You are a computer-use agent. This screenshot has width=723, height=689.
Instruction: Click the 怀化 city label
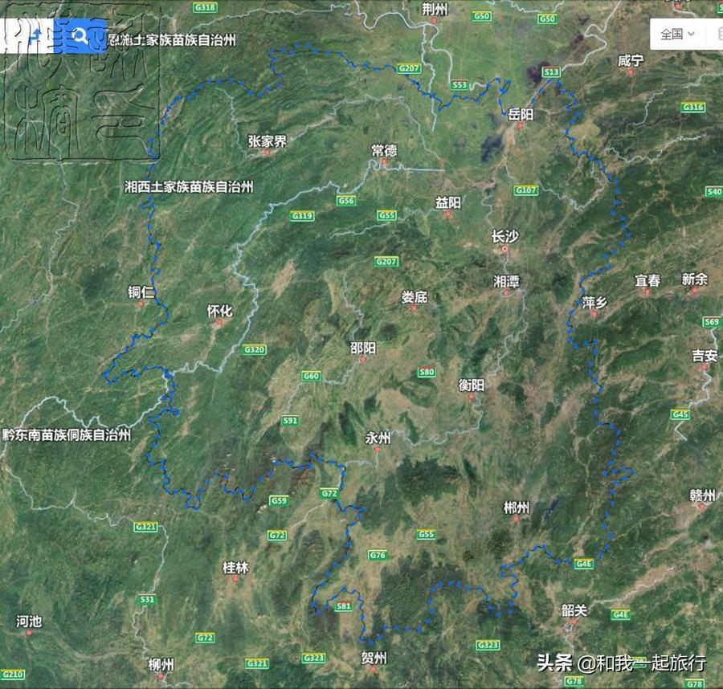click(219, 311)
